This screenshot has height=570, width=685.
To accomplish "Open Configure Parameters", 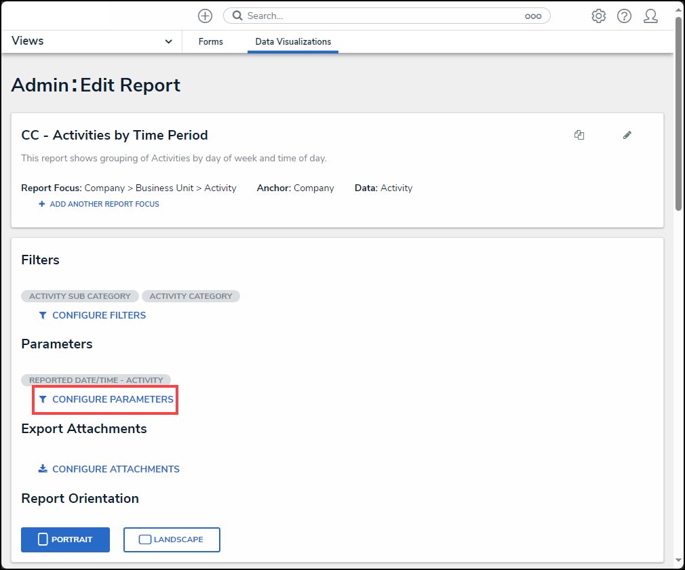I will (112, 399).
